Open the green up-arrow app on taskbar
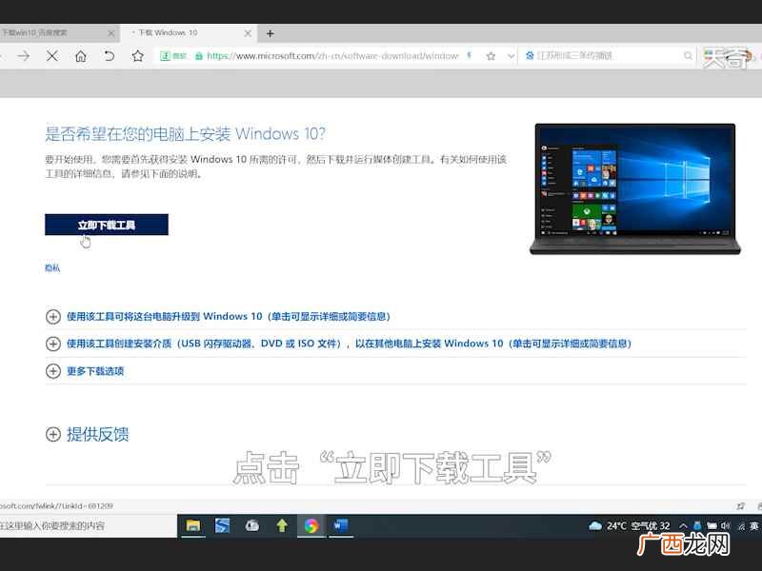 tap(282, 526)
